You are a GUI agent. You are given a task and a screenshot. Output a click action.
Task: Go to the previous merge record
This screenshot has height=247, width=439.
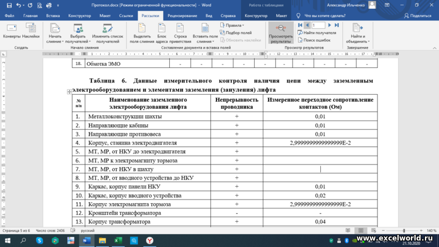307,25
